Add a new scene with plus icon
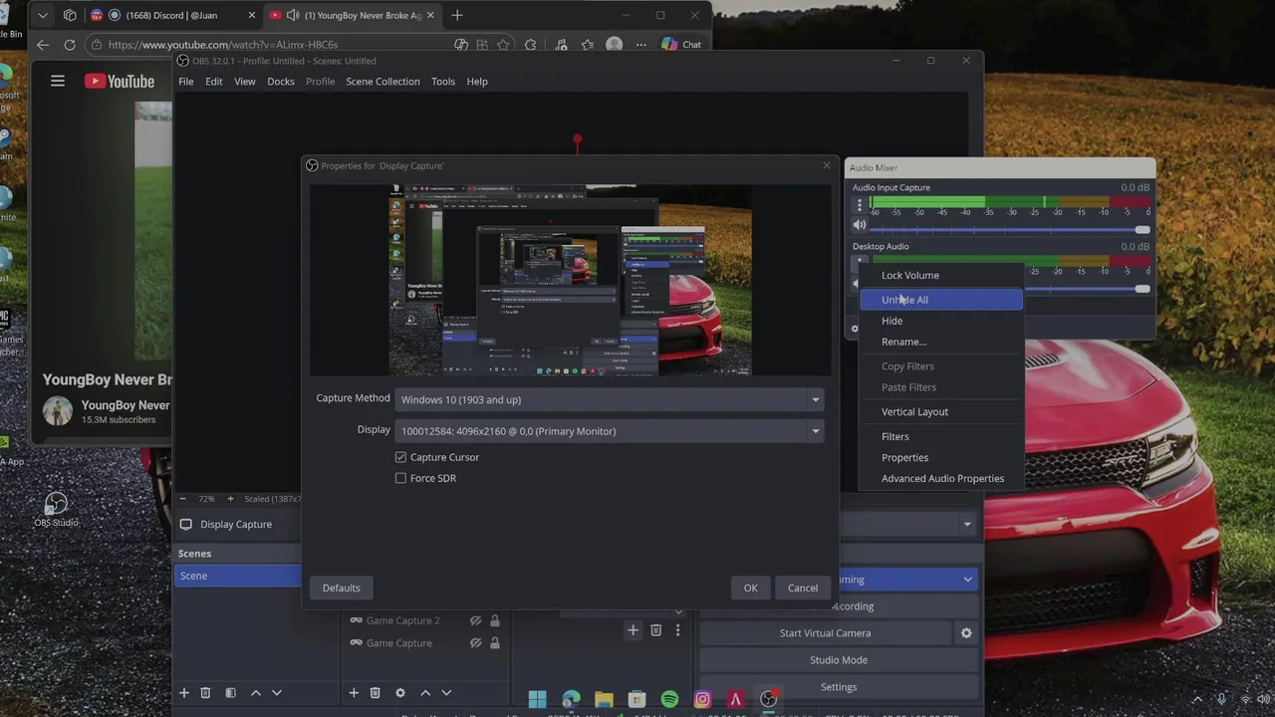The image size is (1275, 717). [x=183, y=693]
